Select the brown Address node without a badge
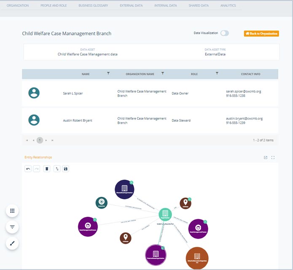This screenshot has height=270, width=293. coord(125,238)
